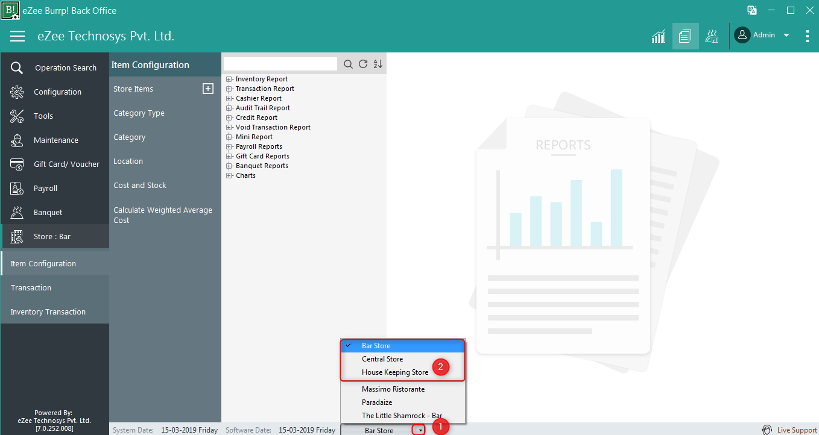Expand the Inventory Report tree node
Image resolution: width=819 pixels, height=435 pixels.
point(229,79)
